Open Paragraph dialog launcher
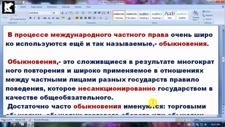 tap(109, 23)
